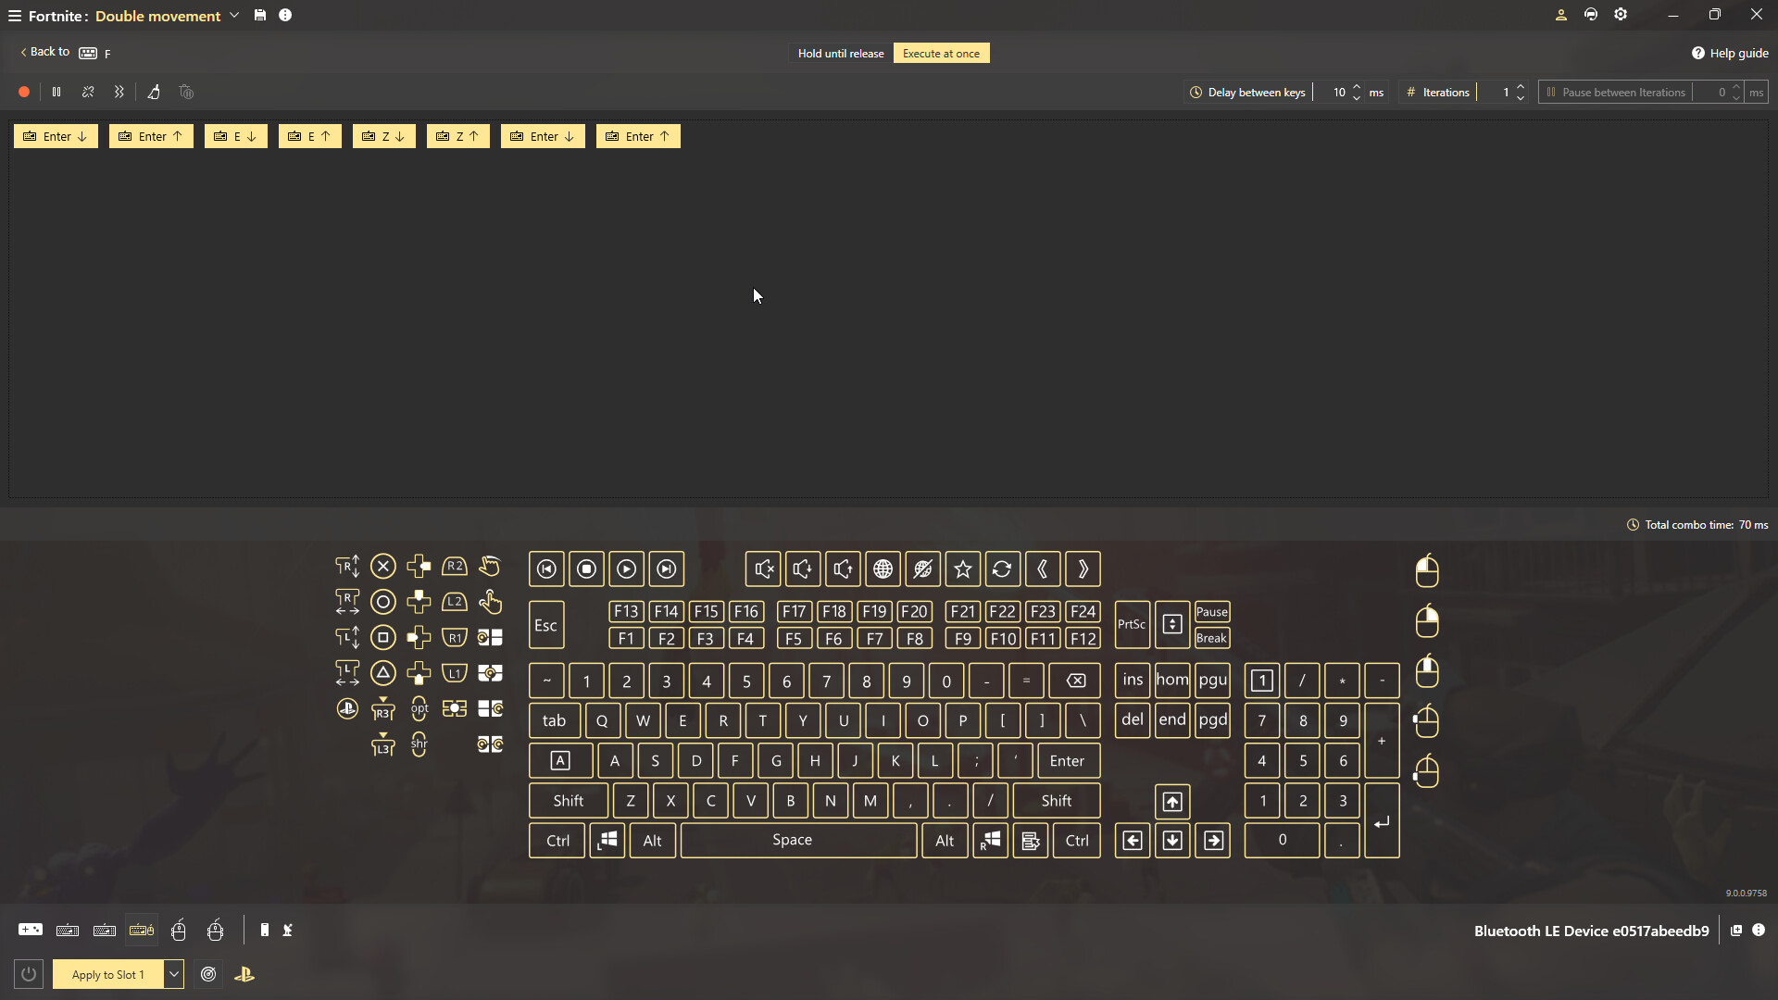This screenshot has width=1778, height=1000.
Task: Click the rapid-fire double-arrow toolbar icon
Action: pyautogui.click(x=119, y=92)
